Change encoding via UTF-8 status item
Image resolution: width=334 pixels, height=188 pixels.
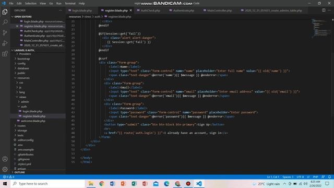pos(300,177)
